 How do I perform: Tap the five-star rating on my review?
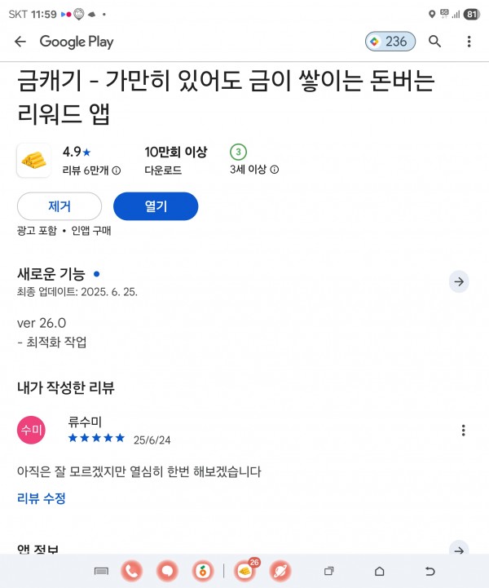(96, 438)
